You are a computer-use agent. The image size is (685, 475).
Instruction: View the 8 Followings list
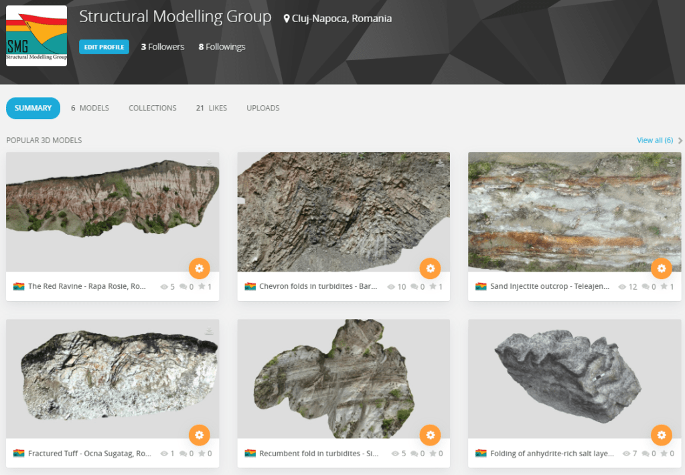pyautogui.click(x=222, y=47)
